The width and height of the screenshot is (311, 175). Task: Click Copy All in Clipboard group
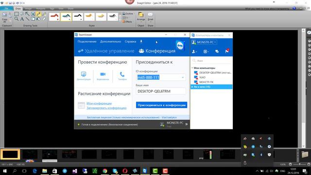pyautogui.click(x=4, y=17)
